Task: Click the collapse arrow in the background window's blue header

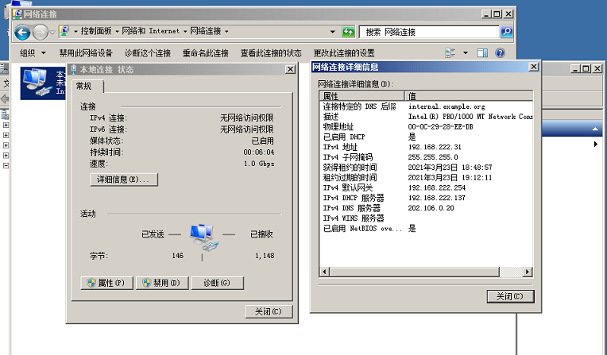Action: (595, 129)
